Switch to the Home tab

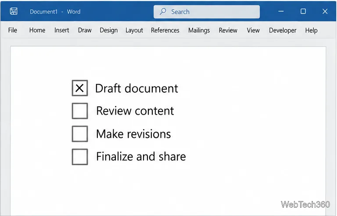37,30
